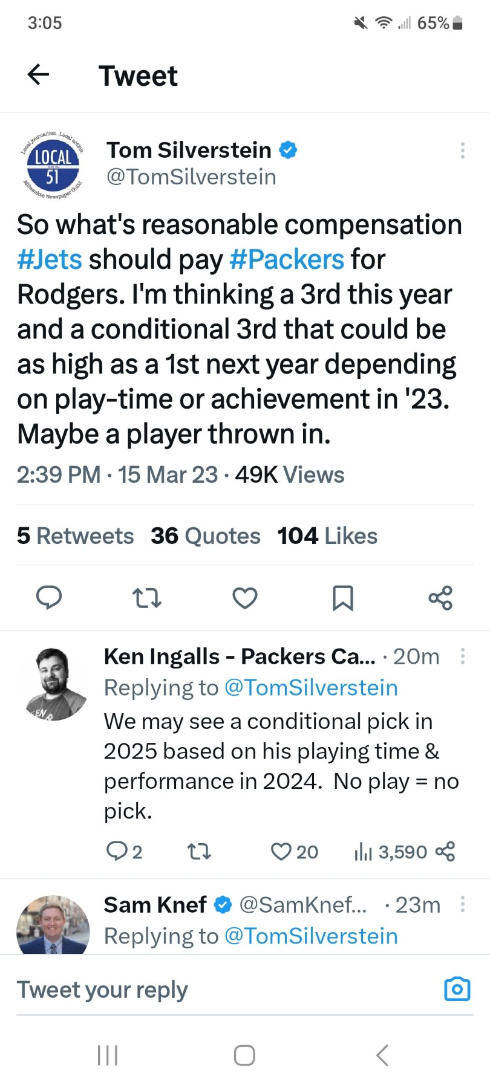This screenshot has height=1088, width=490.
Task: View analytics for Ken Ingalls' reply
Action: [363, 852]
